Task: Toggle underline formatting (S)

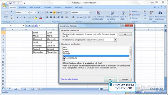Action: [x=24, y=17]
